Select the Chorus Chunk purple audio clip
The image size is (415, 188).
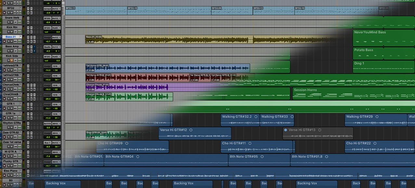[127, 88]
